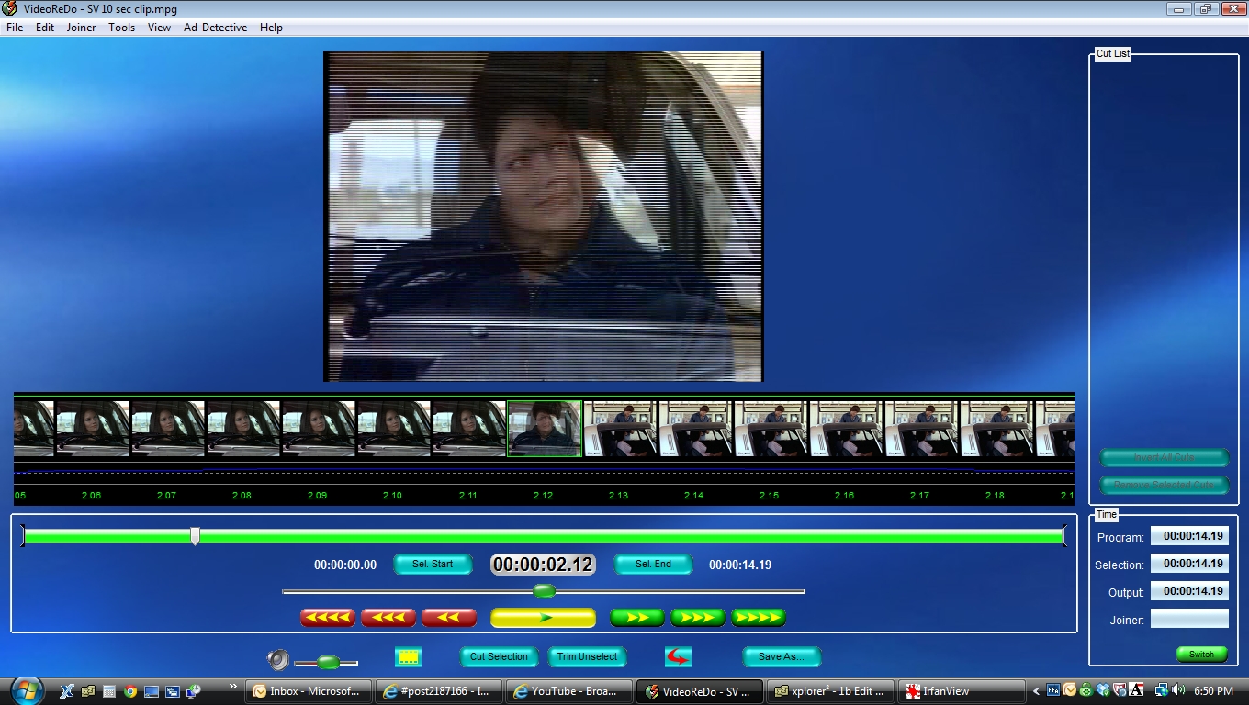This screenshot has width=1249, height=705.
Task: Click the Cut Selection button
Action: point(499,656)
